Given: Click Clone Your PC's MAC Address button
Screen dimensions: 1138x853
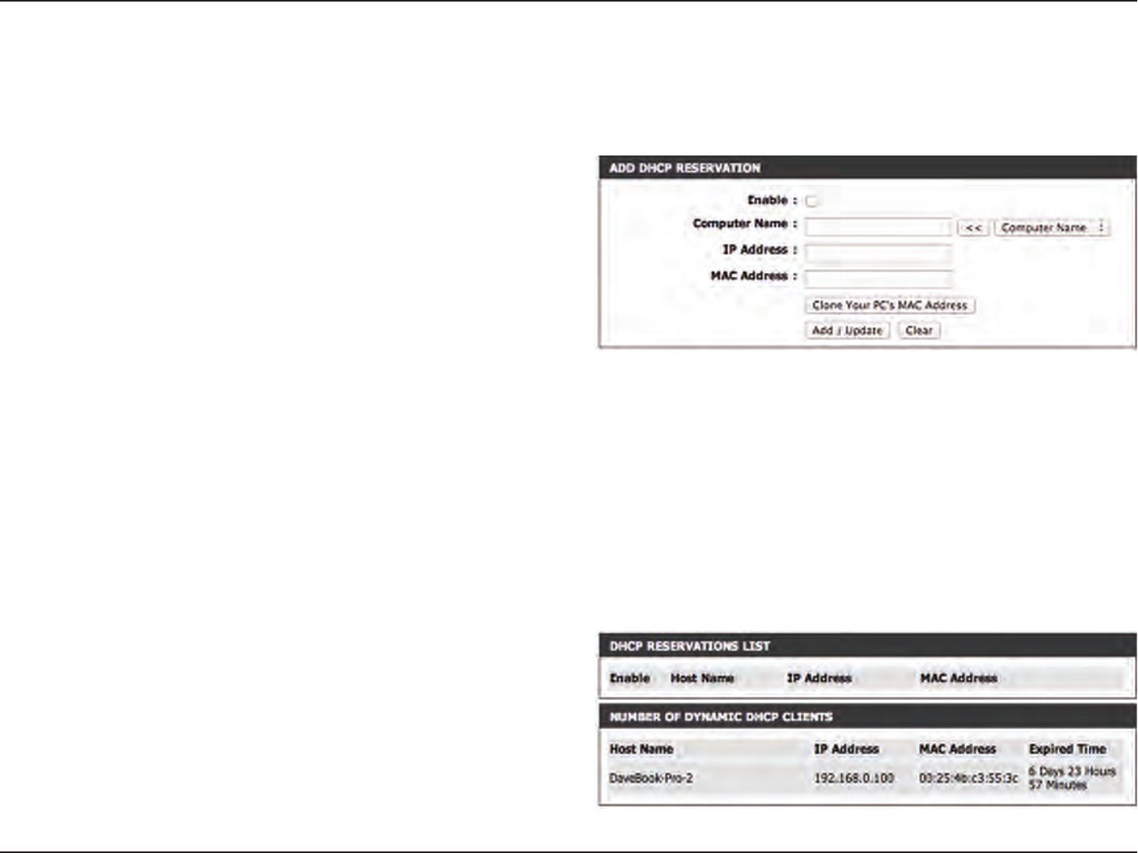Looking at the screenshot, I should click(890, 305).
